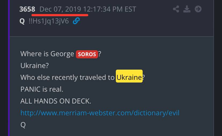This screenshot has height=136, width=222.
Task: Click the 12:17:34 PM EST time
Action: pos(110,9)
